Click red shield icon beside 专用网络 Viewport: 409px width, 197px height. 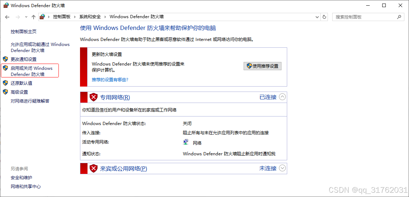click(93, 97)
